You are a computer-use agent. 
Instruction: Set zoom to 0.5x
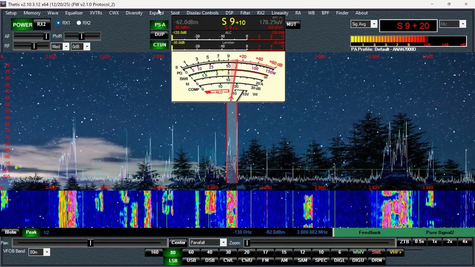tap(419, 242)
